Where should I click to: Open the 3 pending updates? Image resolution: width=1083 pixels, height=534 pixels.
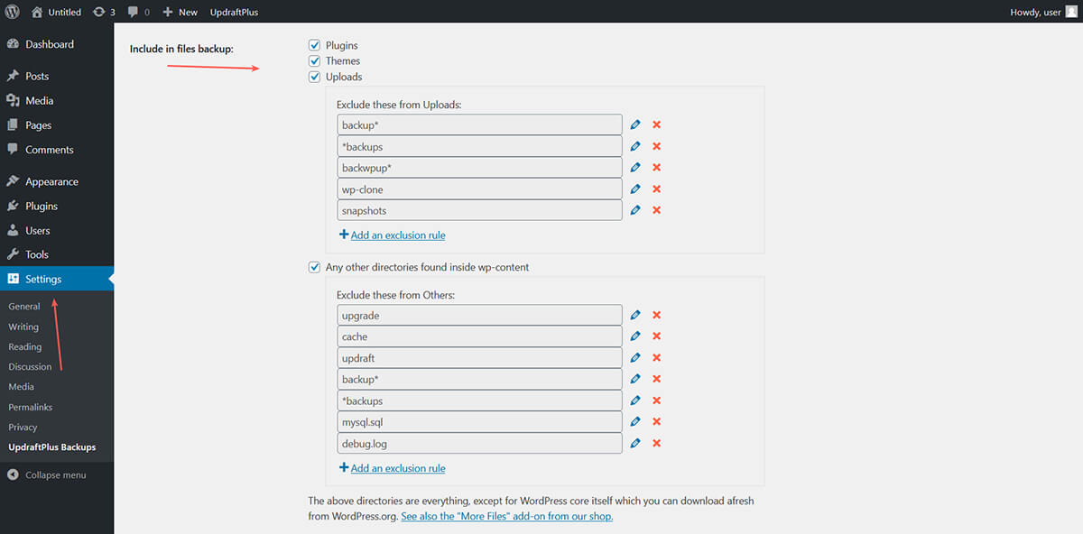pos(103,12)
